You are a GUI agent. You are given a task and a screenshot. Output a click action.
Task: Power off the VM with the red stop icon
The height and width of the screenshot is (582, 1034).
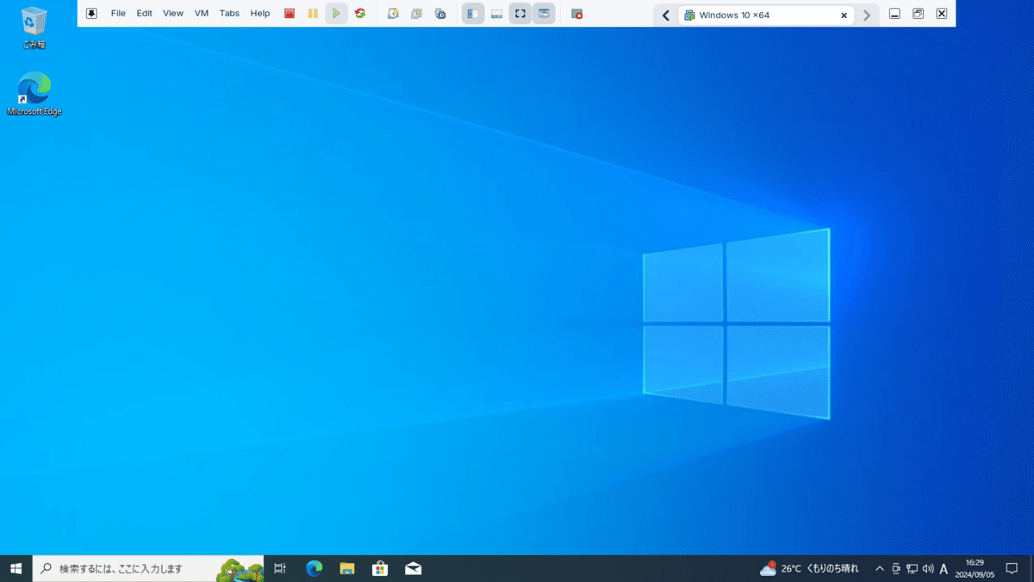pos(290,14)
